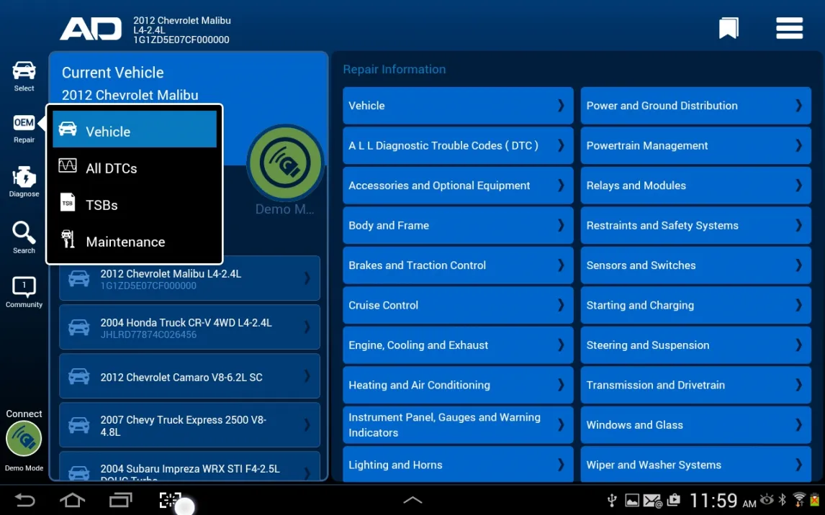This screenshot has width=825, height=515.
Task: Open Restraints and Safety Systems
Action: (x=695, y=225)
